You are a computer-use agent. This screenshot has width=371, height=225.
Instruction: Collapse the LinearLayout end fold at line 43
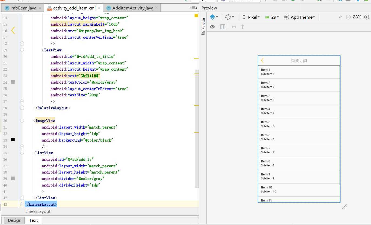coord(22,204)
